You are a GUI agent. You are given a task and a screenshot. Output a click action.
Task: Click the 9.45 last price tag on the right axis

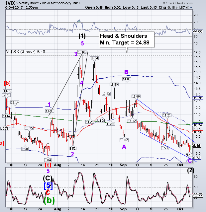coord(196,145)
